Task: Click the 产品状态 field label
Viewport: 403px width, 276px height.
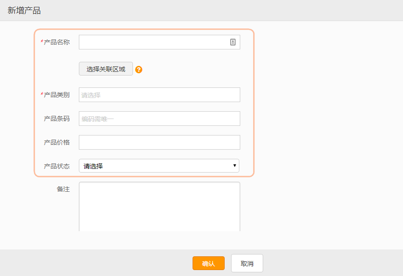Action: 57,166
